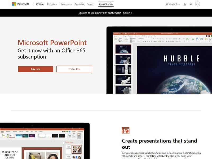Image resolution: width=212 pixels, height=159 pixels.
Task: Select the third Hubble slide thumbnail with solar panels
Action: pyautogui.click(x=123, y=69)
